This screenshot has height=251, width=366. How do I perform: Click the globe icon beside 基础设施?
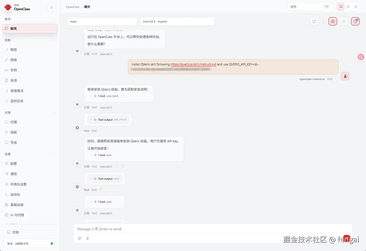pos(6,205)
